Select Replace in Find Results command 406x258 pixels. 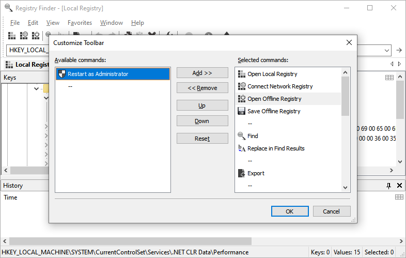[x=288, y=148]
